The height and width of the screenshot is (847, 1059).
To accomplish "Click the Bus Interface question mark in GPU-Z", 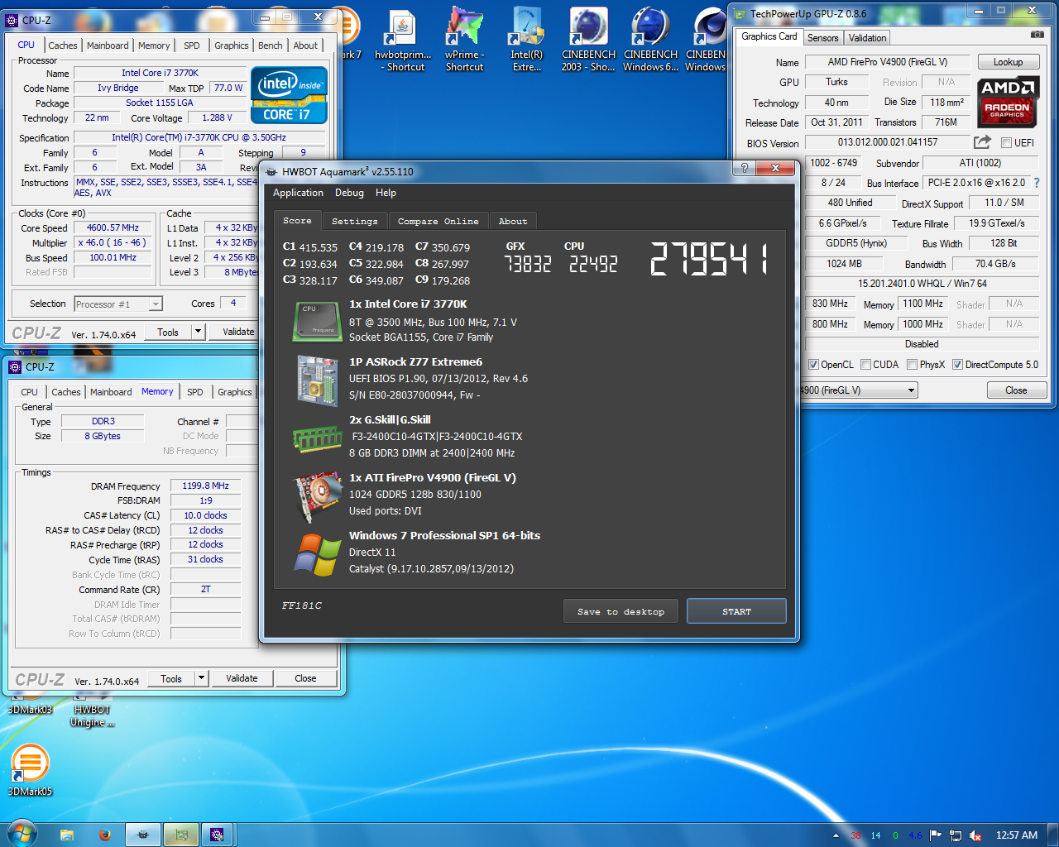I will click(1037, 183).
